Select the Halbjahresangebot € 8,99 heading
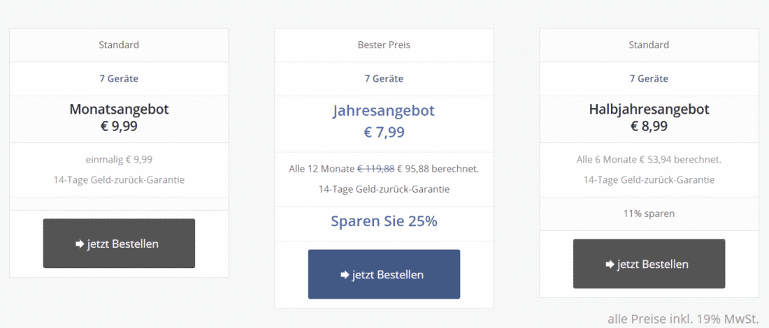Screen dimensions: 769x328 (649, 118)
